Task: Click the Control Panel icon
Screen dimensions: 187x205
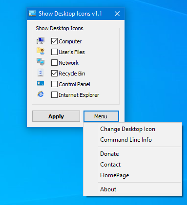Action: tap(41, 83)
